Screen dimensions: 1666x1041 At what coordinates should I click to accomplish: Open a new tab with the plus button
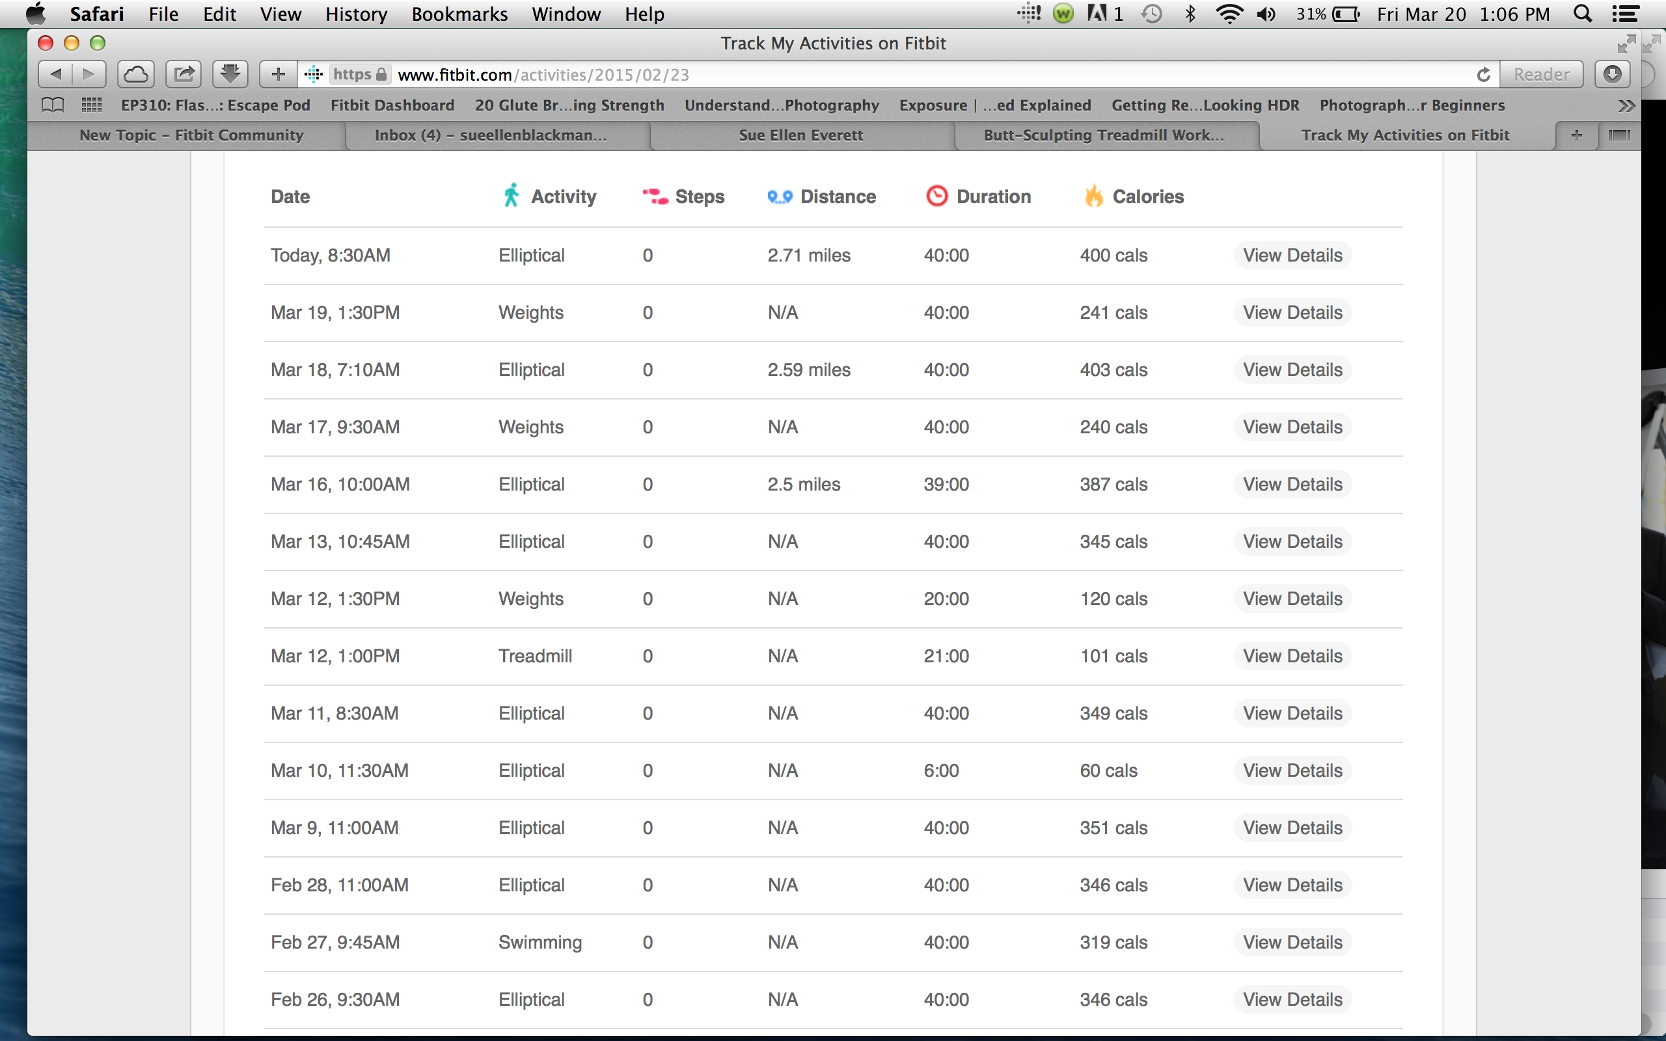coord(1576,135)
